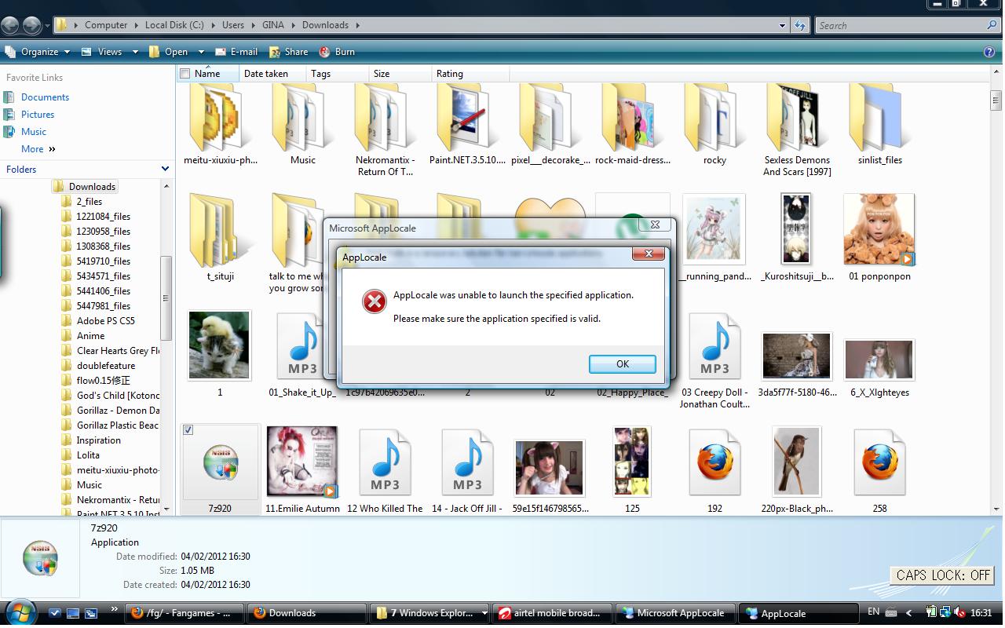Select the Music folder icon

[302, 118]
